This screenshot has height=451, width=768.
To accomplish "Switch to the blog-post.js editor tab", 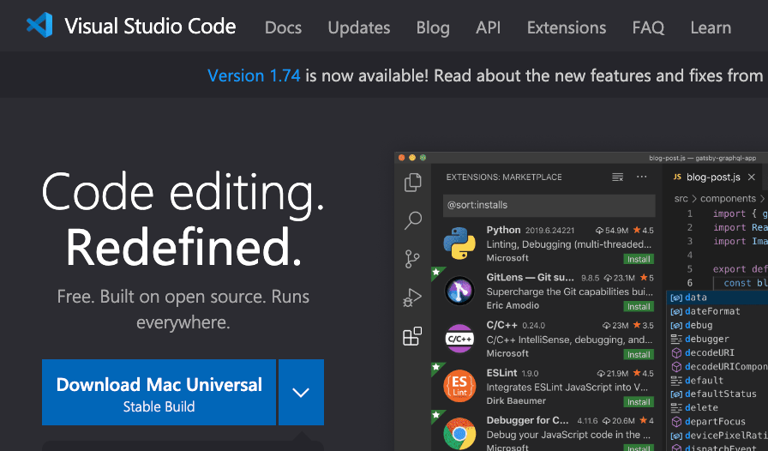I will tap(712, 177).
